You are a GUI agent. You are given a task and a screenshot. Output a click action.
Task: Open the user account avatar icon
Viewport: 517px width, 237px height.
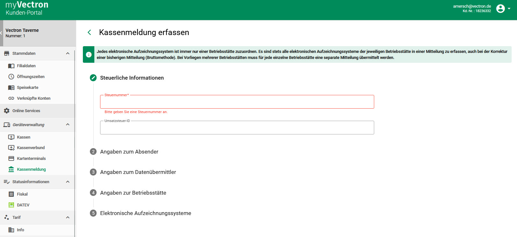(500, 9)
